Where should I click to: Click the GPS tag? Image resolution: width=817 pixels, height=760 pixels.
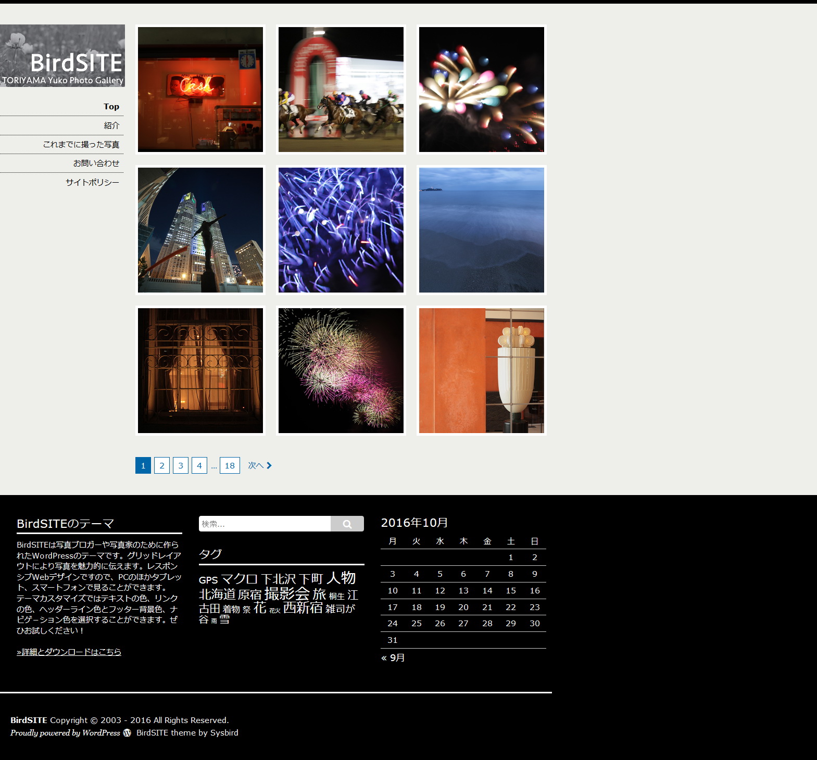[208, 580]
